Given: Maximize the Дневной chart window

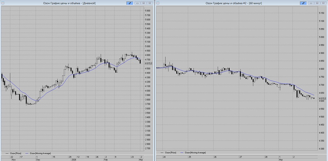Looking at the screenshot, I should pos(144,3).
